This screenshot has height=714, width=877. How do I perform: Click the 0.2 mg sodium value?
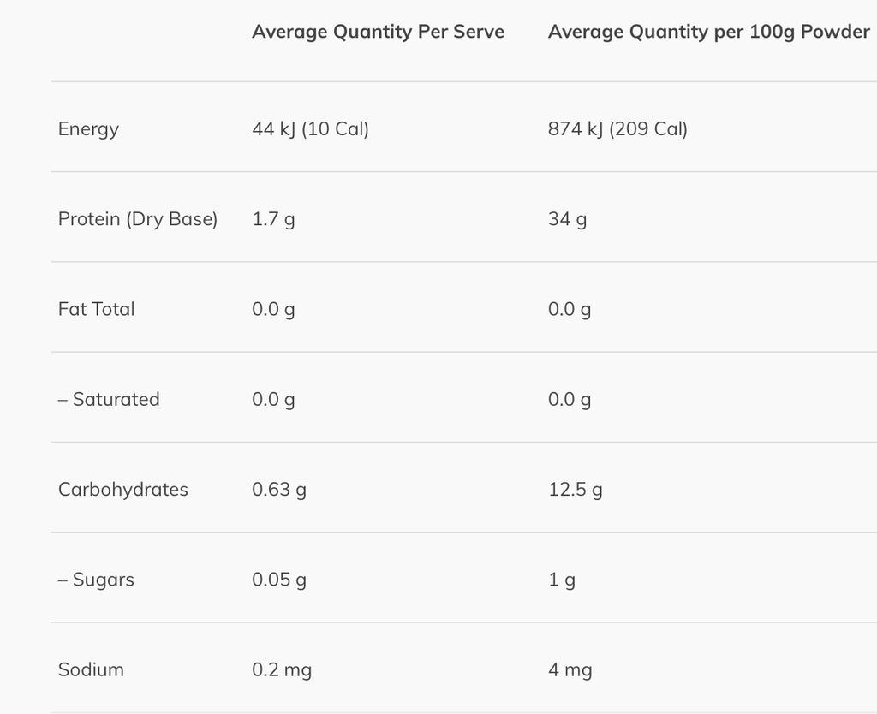(282, 669)
